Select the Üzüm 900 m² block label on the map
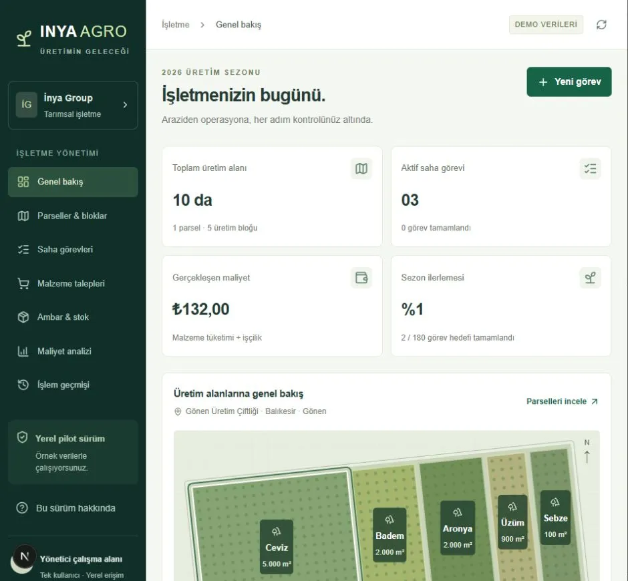 pos(512,522)
